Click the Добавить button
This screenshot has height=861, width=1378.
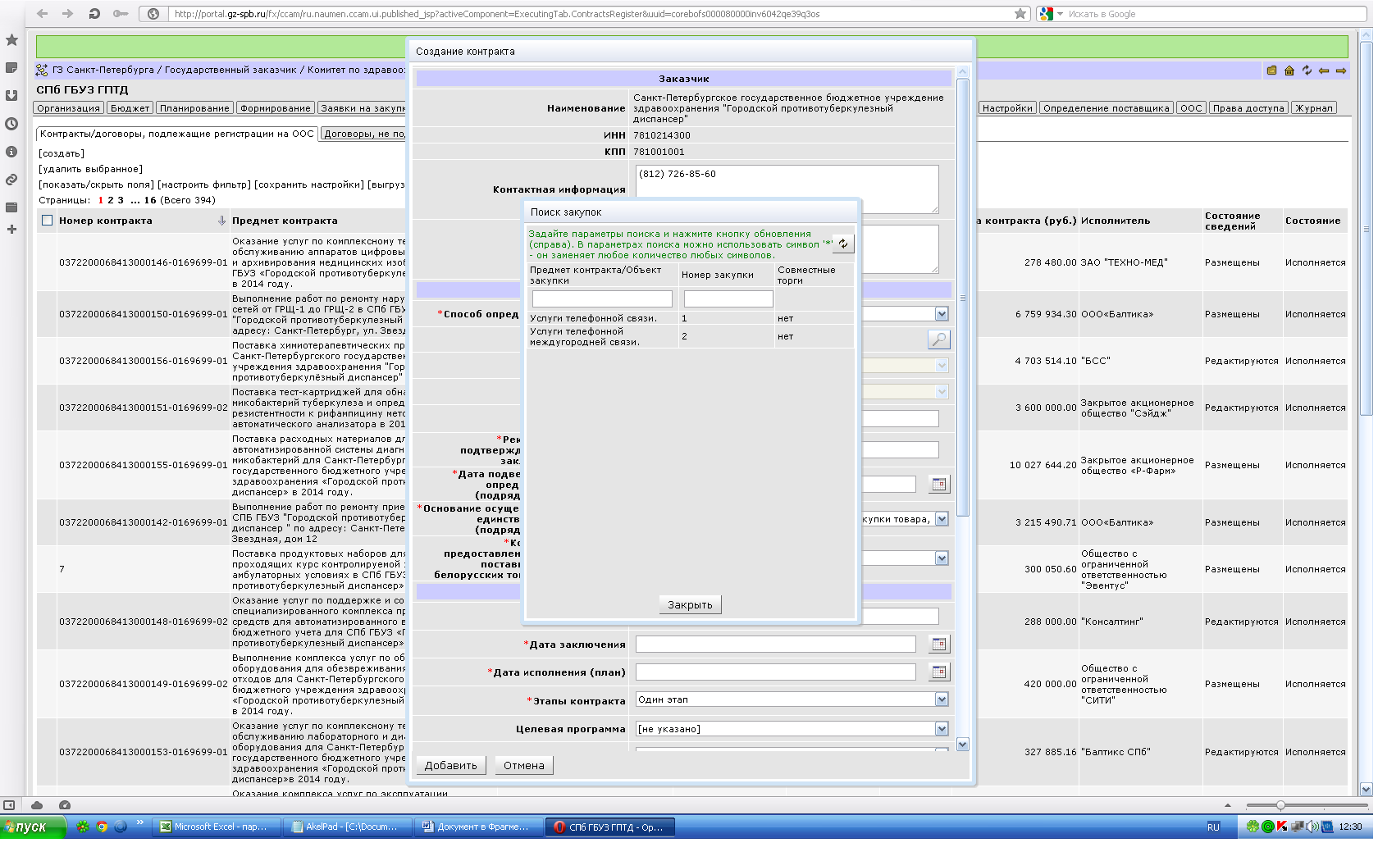[450, 765]
